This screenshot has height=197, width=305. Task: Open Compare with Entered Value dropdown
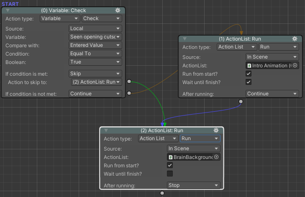(95, 45)
